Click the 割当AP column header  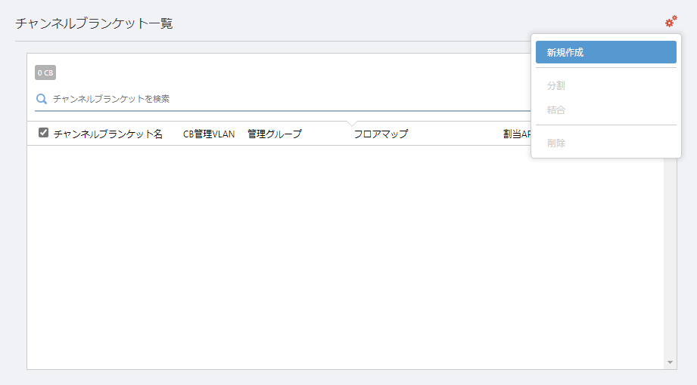coord(517,134)
